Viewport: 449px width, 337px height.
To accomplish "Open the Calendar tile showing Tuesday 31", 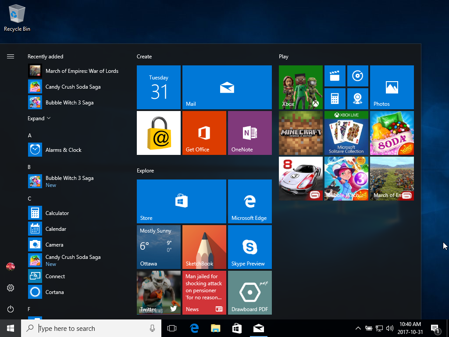I will point(159,87).
